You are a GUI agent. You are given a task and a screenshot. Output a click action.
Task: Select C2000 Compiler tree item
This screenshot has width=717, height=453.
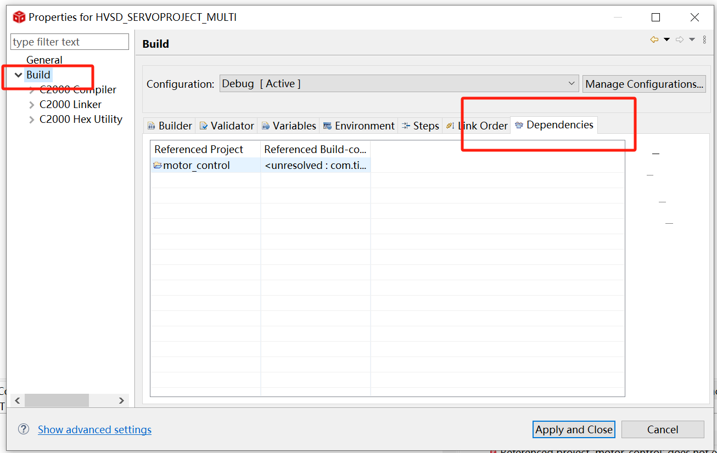click(x=78, y=89)
